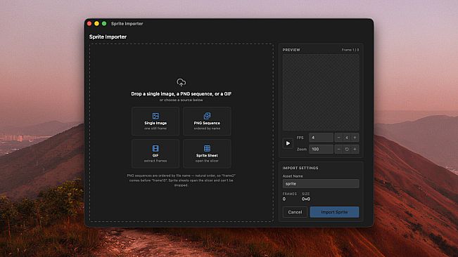Reset preview zoom with the circular icon
This screenshot has width=458, height=257.
347,149
